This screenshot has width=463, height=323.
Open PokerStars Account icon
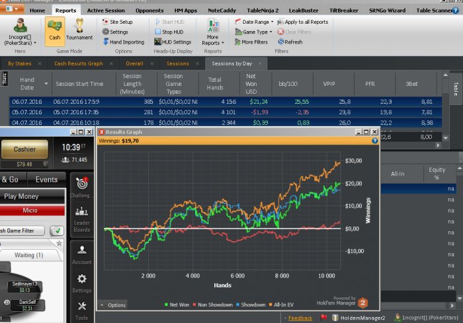82,250
